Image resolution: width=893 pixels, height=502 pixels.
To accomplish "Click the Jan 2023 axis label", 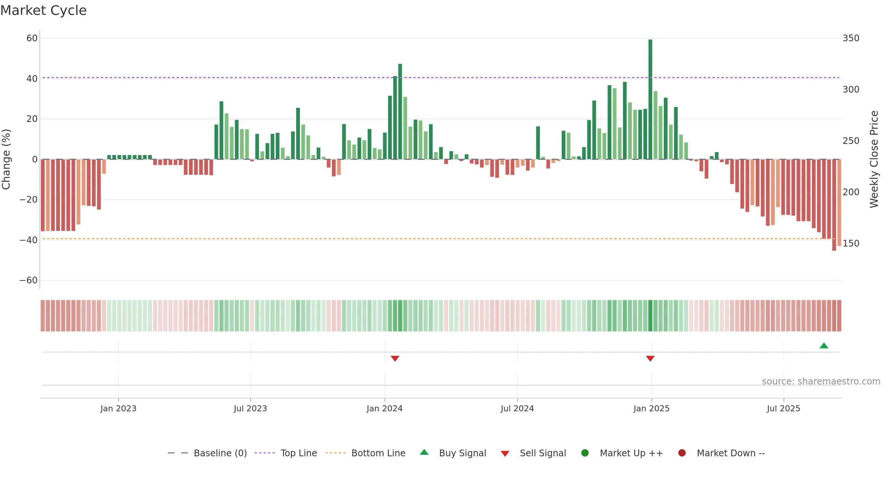I will click(118, 409).
